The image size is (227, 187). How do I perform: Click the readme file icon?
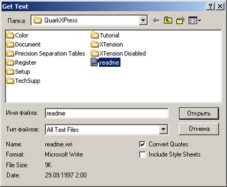(x=94, y=62)
